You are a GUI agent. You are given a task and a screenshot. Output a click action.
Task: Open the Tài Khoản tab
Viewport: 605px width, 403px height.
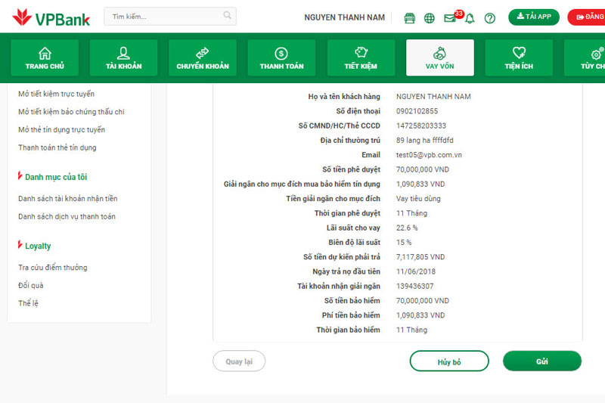tap(123, 58)
